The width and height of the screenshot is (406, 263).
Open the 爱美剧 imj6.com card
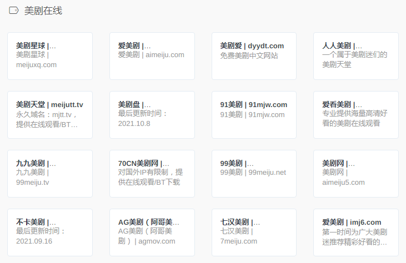pos(356,232)
